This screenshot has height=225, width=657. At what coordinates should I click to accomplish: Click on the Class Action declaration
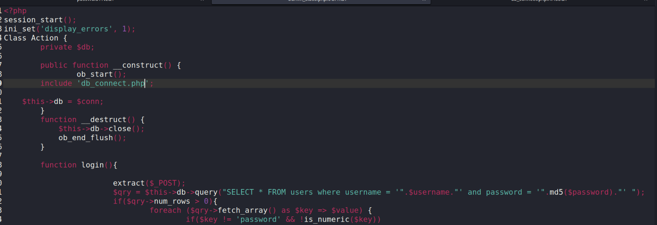coord(31,38)
